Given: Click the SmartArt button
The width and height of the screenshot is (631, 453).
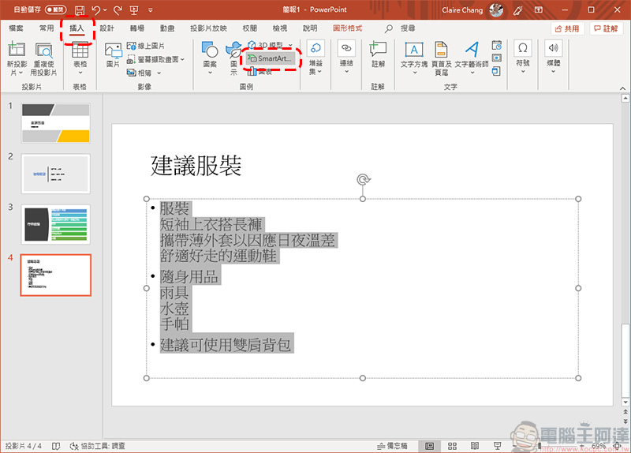Looking at the screenshot, I should click(271, 58).
